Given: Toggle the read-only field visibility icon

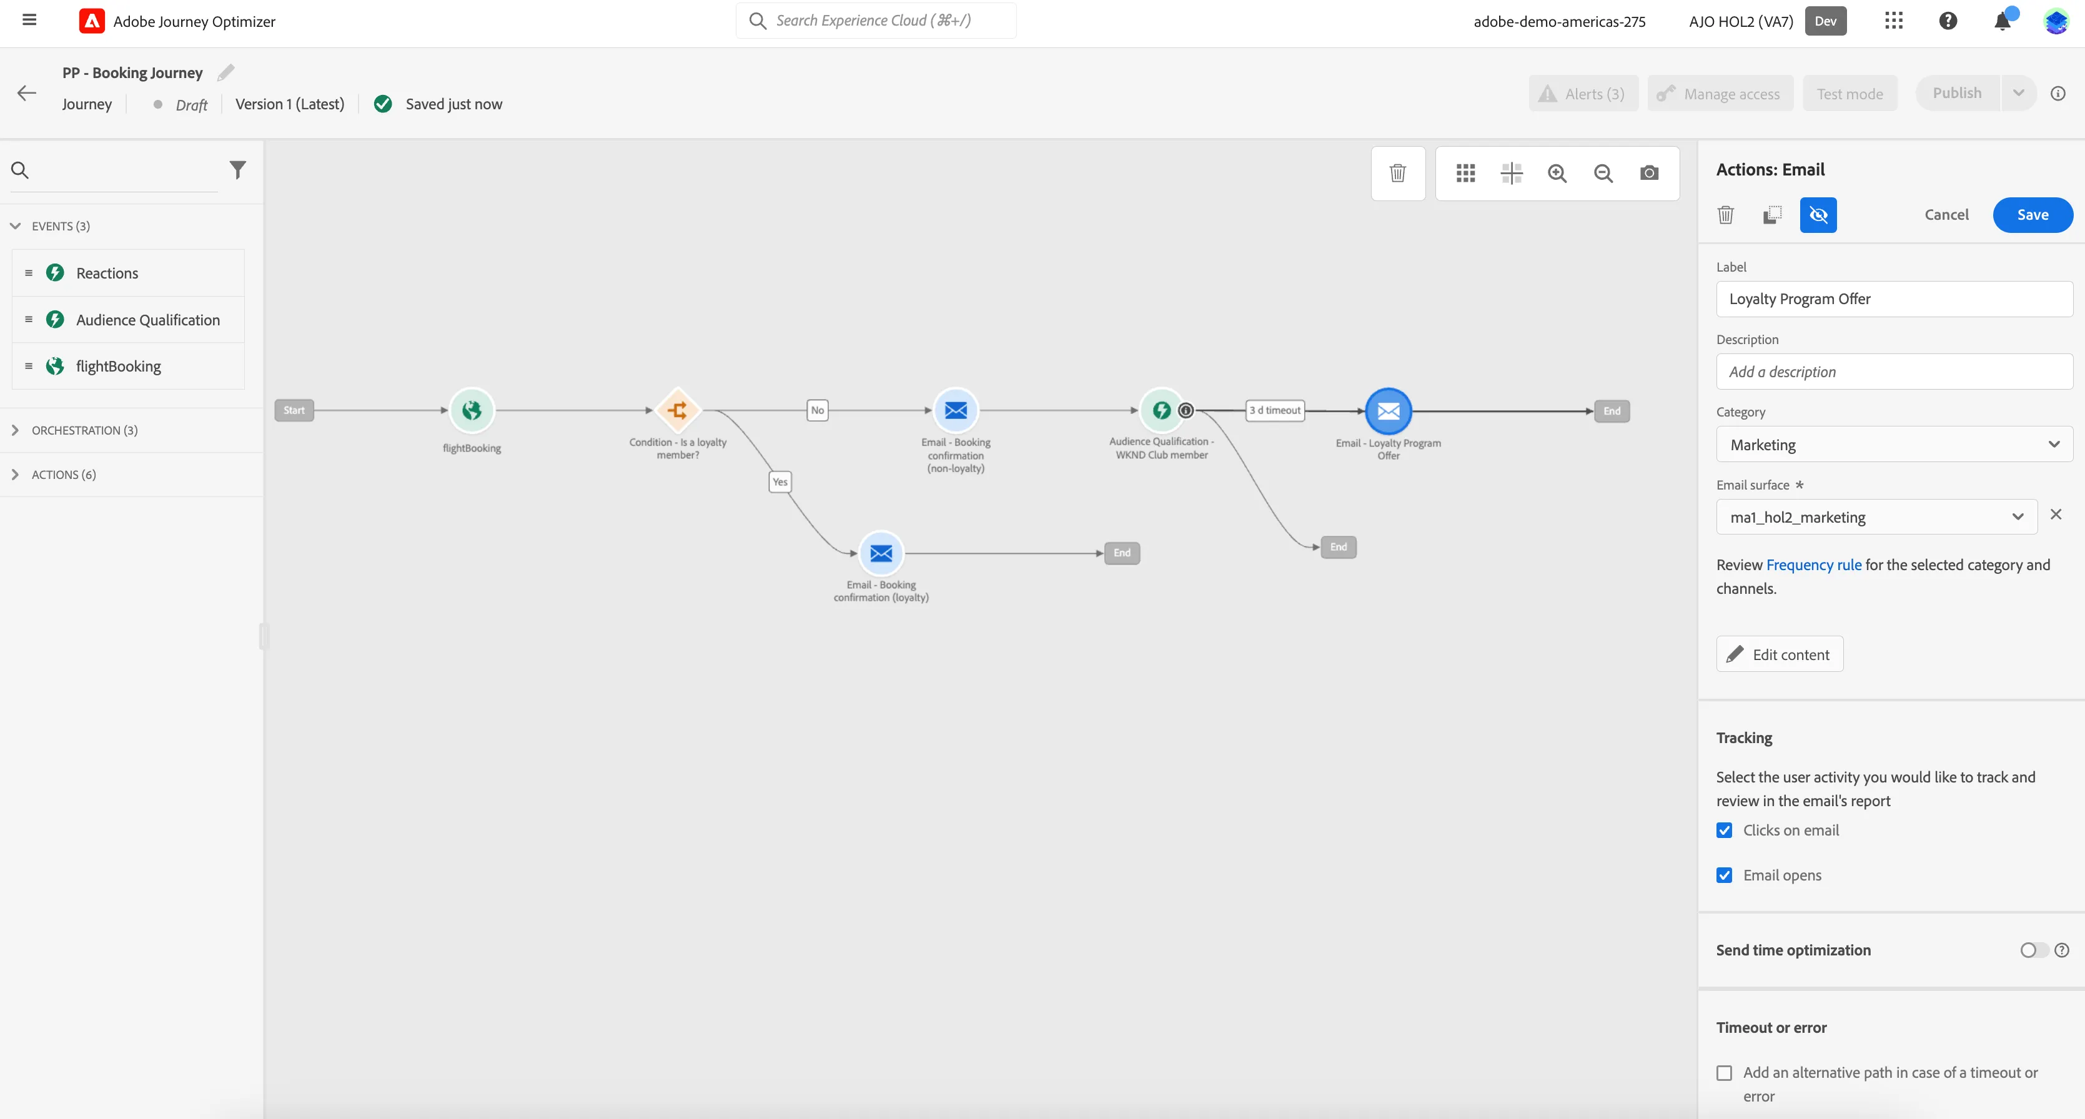Looking at the screenshot, I should click(1818, 214).
